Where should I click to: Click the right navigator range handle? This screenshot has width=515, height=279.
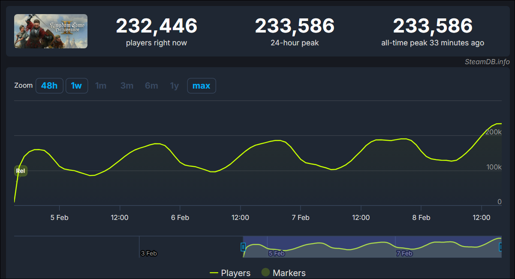500,247
